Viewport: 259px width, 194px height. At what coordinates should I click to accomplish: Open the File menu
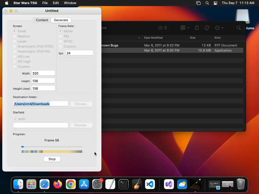click(x=45, y=3)
